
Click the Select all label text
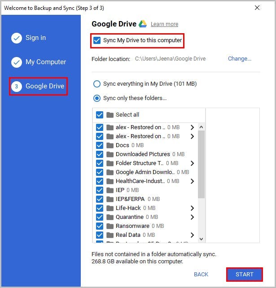point(127,115)
